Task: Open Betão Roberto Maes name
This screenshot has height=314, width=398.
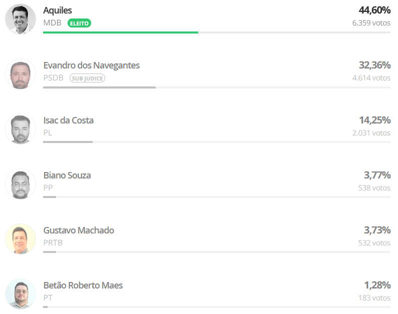Action: 83,285
